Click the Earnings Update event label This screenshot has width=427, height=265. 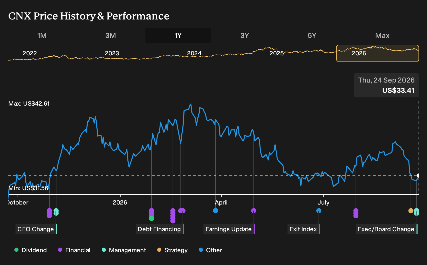(x=229, y=229)
